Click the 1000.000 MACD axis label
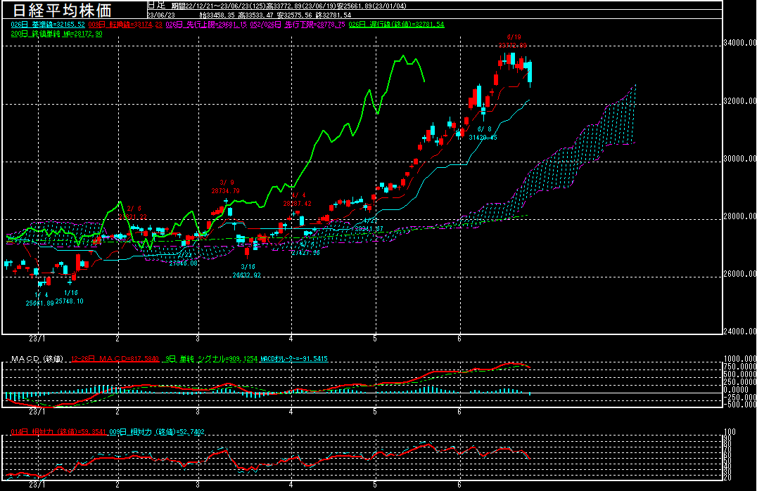The image size is (757, 491). pos(739,358)
